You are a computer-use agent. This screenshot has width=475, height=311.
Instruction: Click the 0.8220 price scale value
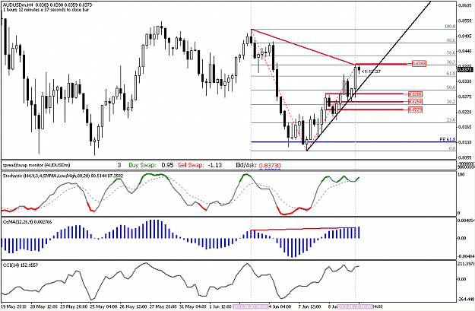465,112
